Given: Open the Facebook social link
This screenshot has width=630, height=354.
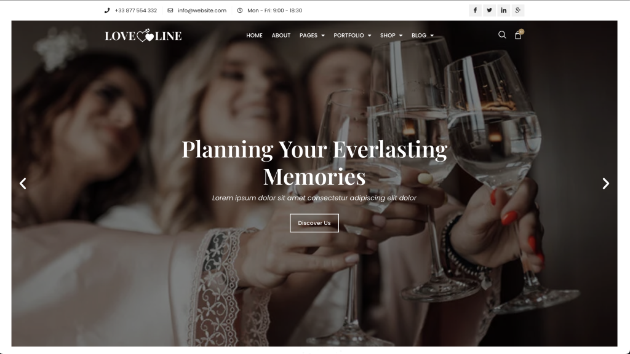Looking at the screenshot, I should click(x=475, y=10).
